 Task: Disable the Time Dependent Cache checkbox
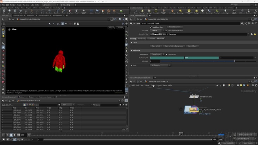pyautogui.click(x=166, y=31)
